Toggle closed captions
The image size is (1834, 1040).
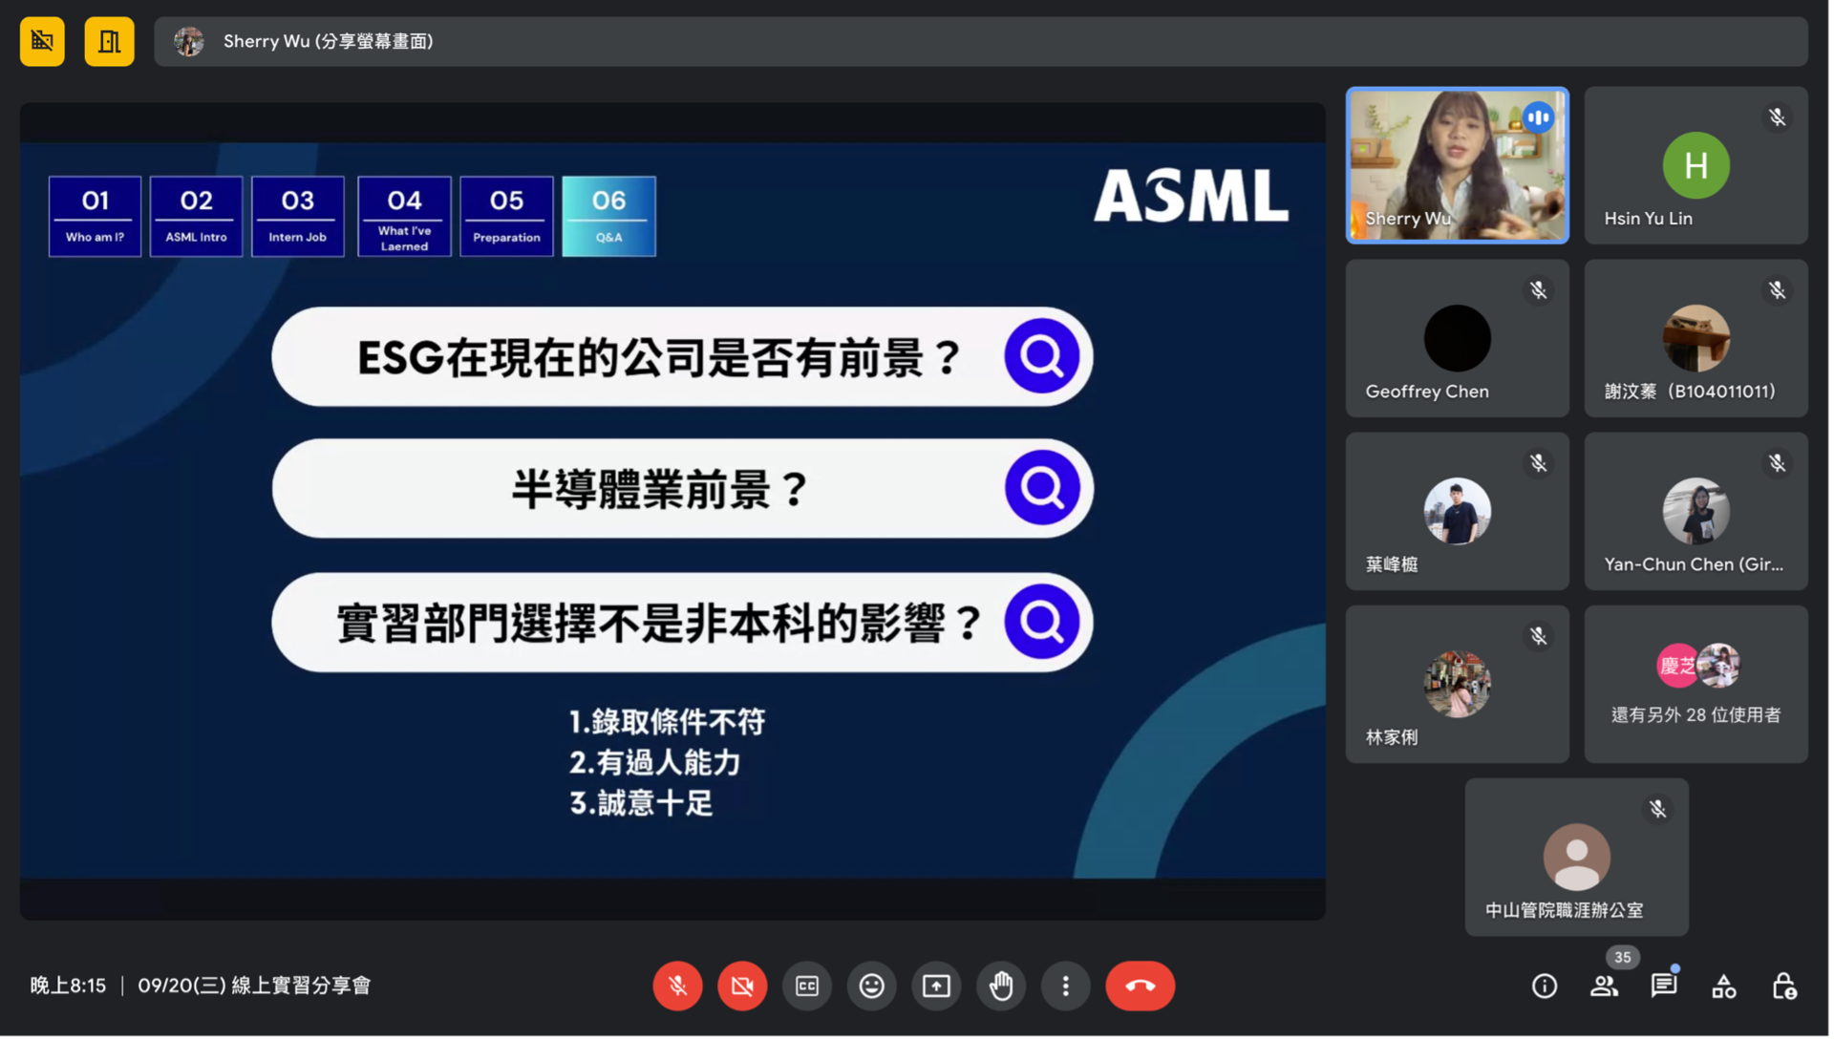point(809,988)
